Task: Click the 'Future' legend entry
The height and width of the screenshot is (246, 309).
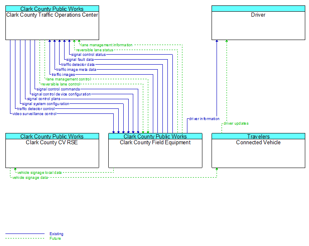Action: click(x=55, y=238)
